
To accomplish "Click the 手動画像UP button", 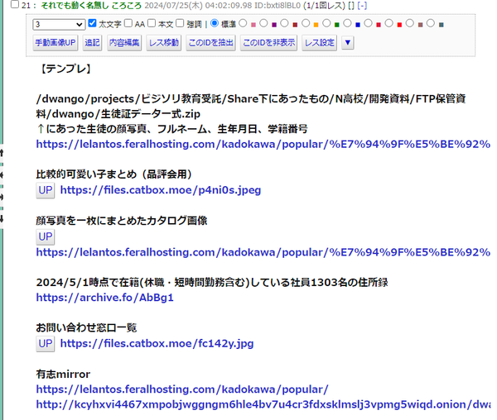I will (x=55, y=43).
